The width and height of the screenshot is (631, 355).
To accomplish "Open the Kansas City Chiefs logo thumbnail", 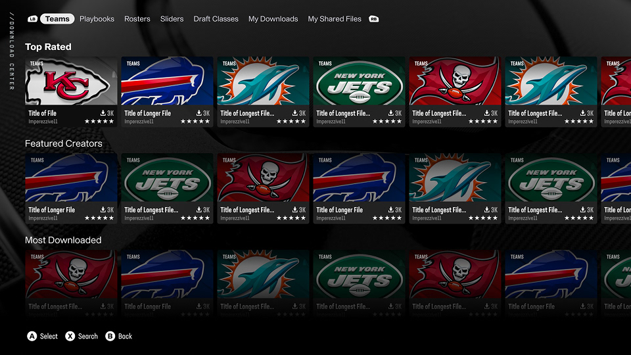I will coord(71,81).
